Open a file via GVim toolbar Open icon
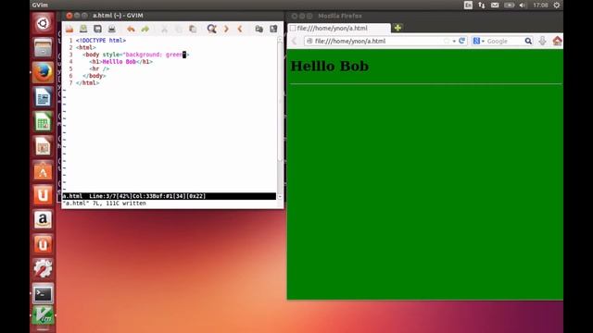This screenshot has height=333, width=593. click(x=69, y=29)
